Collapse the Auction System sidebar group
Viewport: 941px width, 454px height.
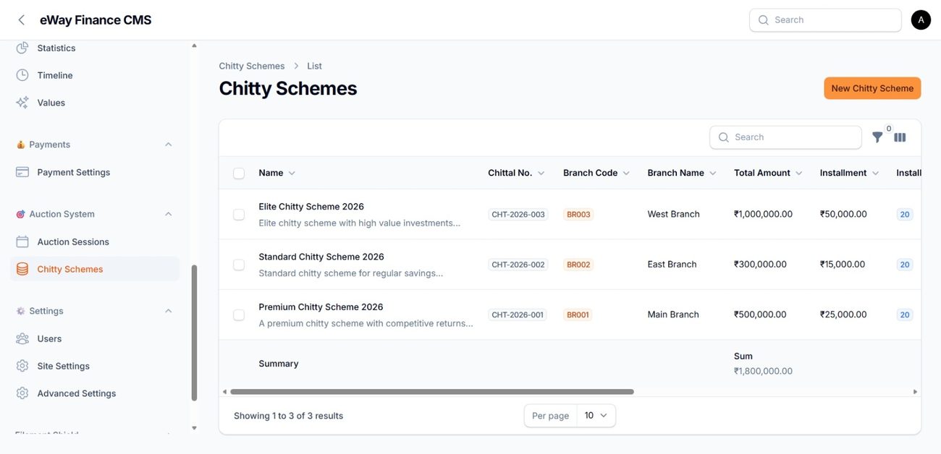pos(168,214)
